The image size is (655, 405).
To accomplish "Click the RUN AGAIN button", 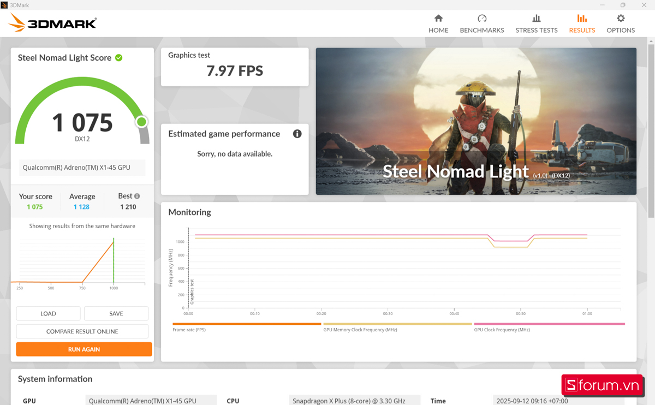I will pyautogui.click(x=84, y=349).
